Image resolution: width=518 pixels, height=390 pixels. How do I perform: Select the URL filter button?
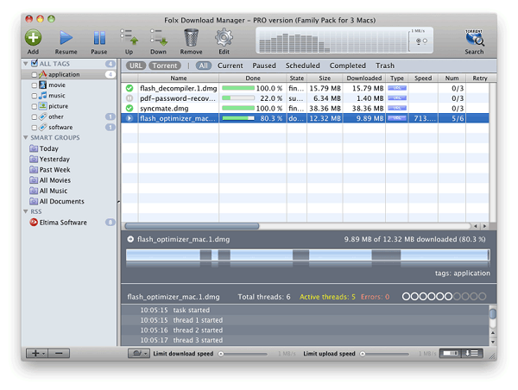(136, 66)
